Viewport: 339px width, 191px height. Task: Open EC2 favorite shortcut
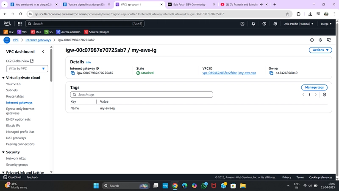pyautogui.click(x=8, y=32)
